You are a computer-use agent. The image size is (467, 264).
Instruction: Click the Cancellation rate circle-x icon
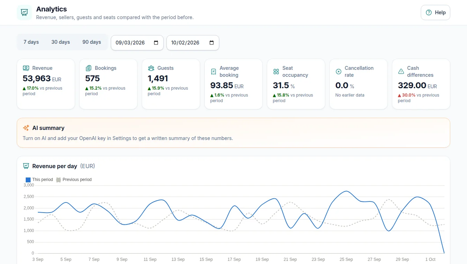pyautogui.click(x=338, y=72)
